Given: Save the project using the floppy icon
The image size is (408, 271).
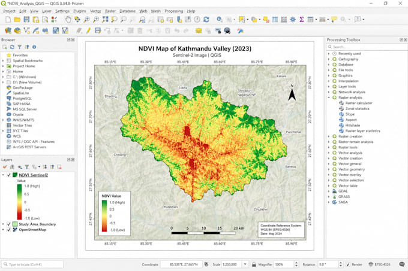Looking at the screenshot, I should (26, 20).
